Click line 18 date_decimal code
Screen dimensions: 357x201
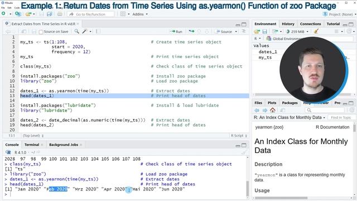click(x=83, y=120)
